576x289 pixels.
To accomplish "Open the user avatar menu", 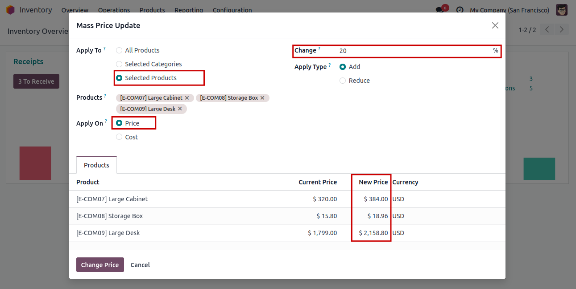I will coord(561,10).
